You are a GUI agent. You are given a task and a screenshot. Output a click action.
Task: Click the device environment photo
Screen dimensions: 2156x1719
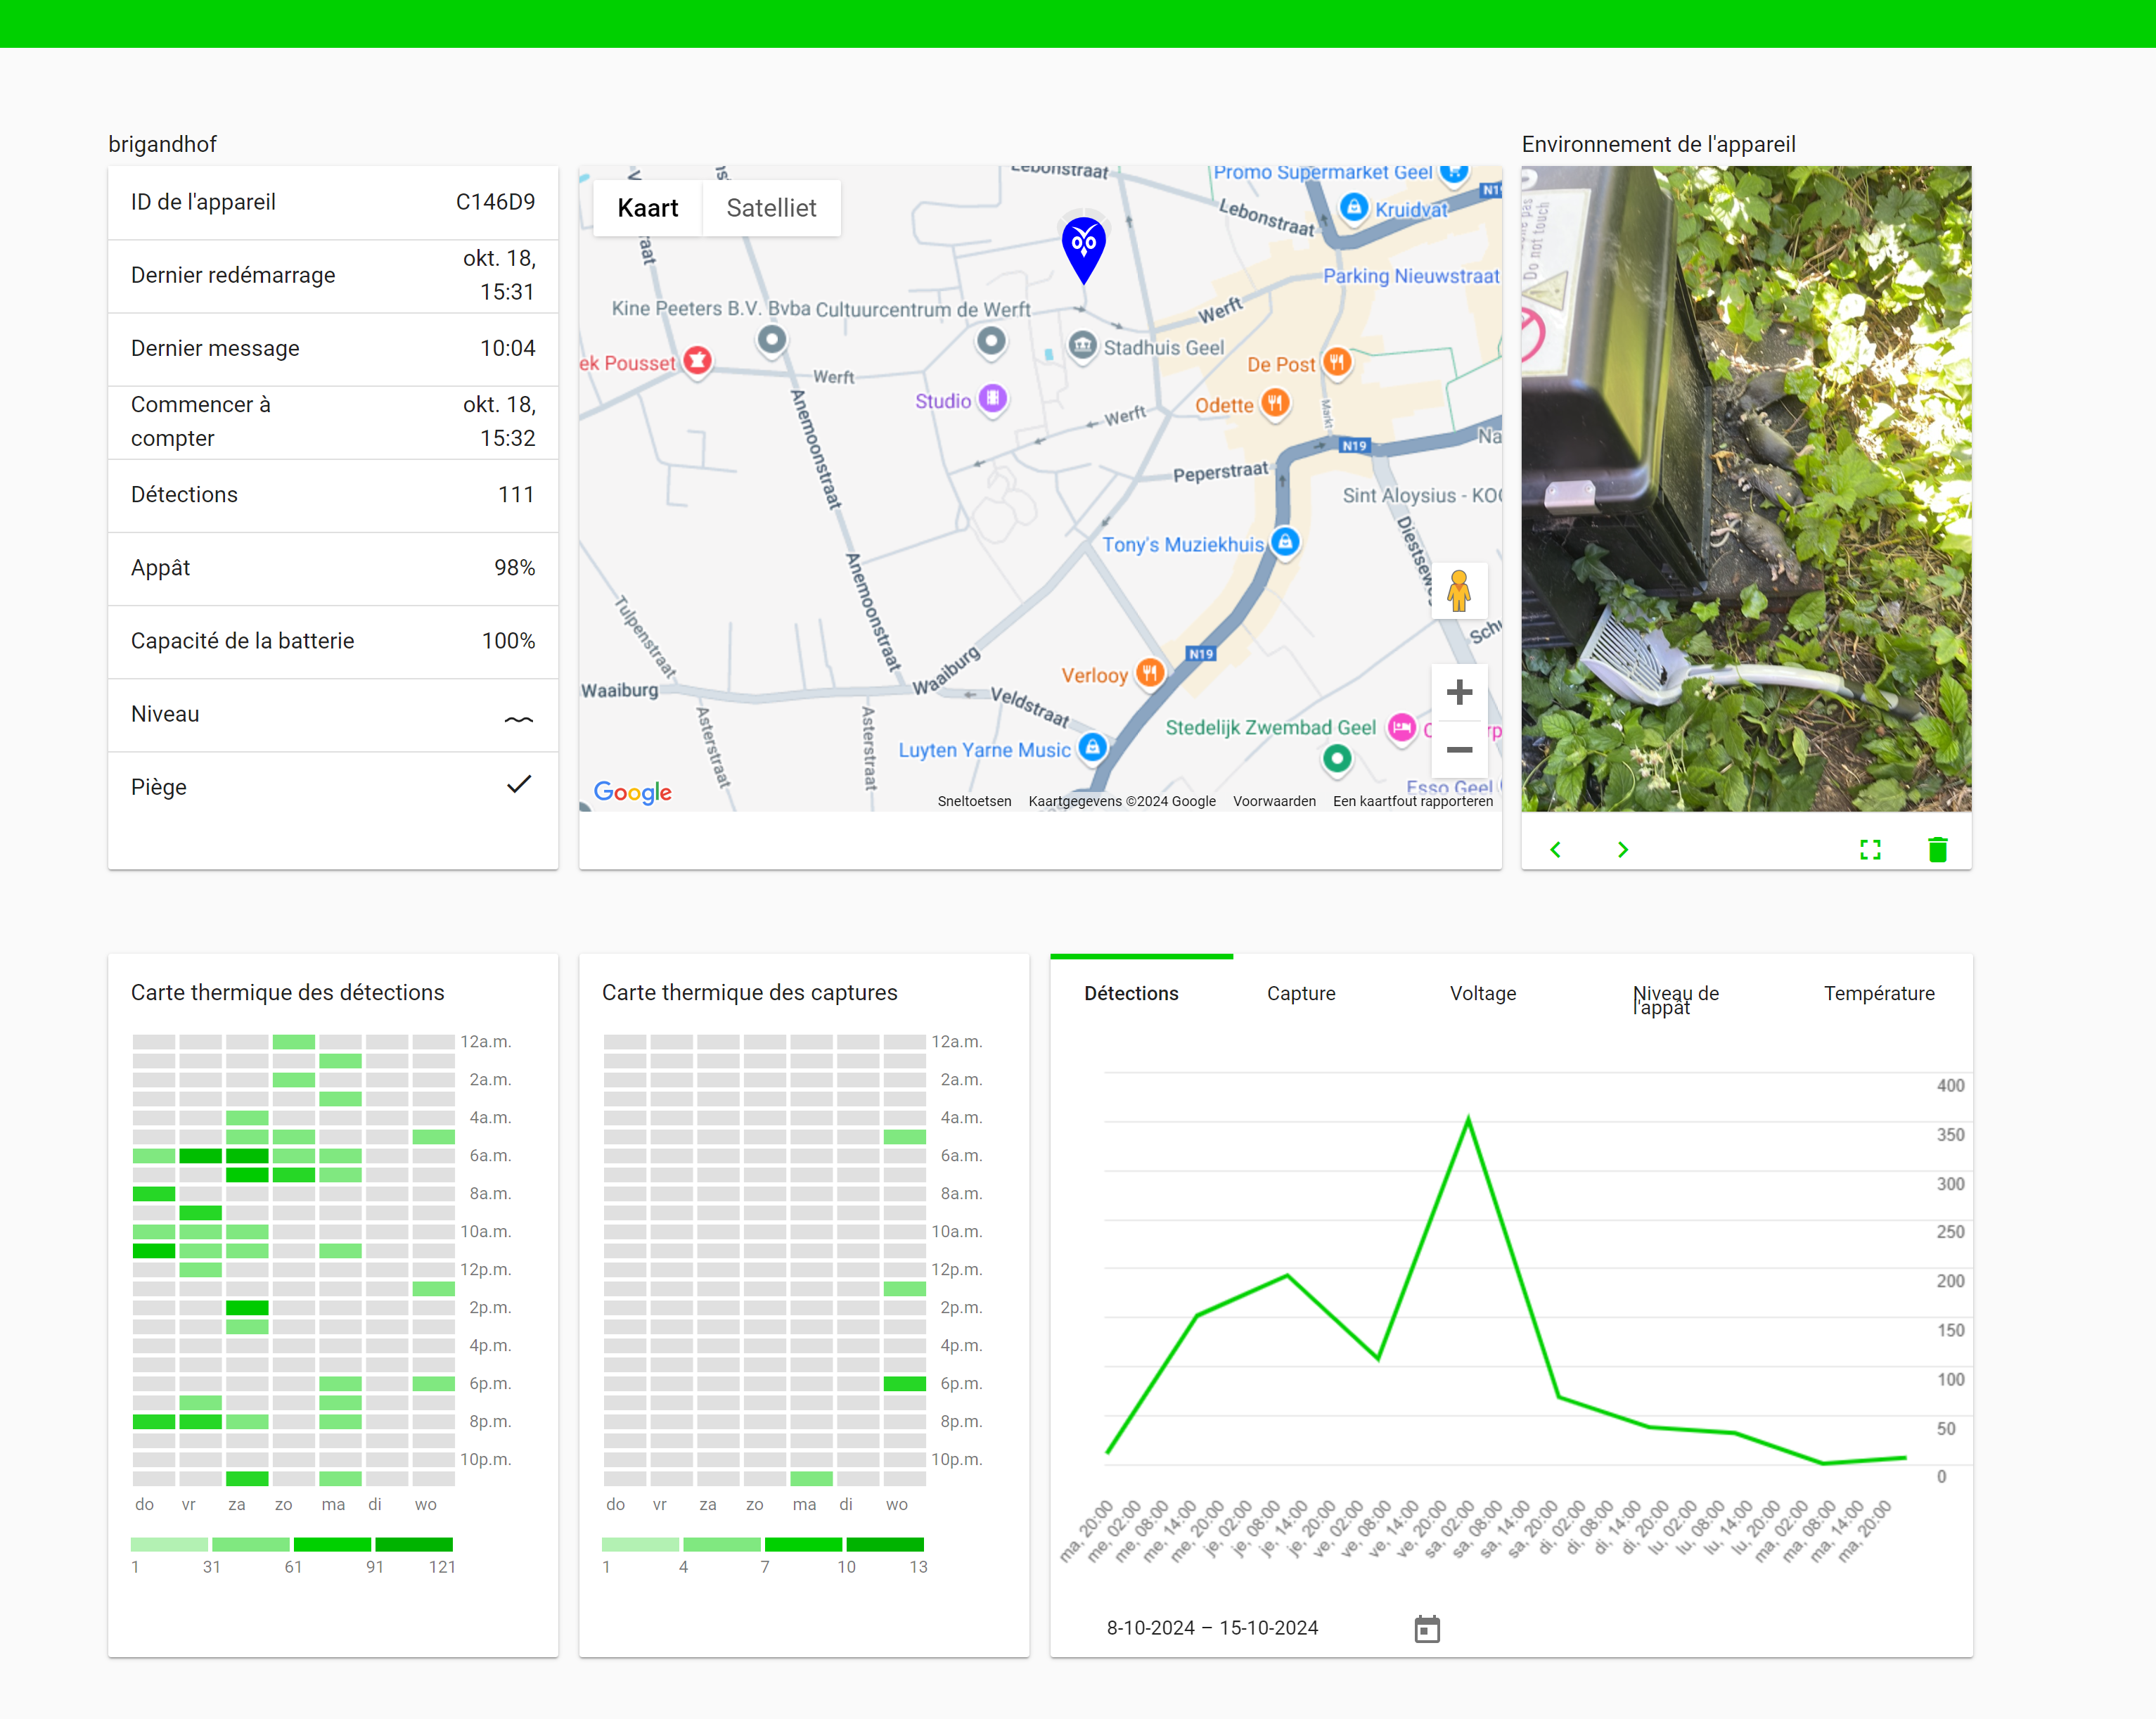click(1746, 489)
